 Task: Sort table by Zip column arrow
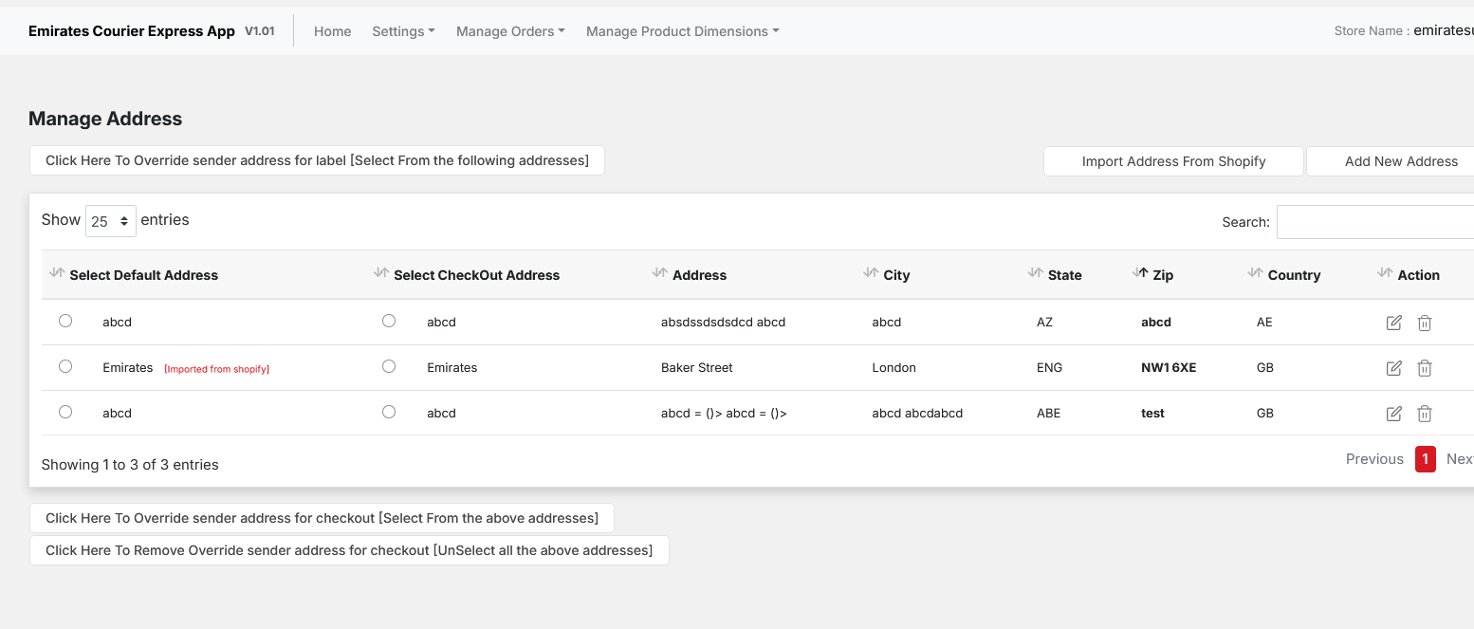1141,274
